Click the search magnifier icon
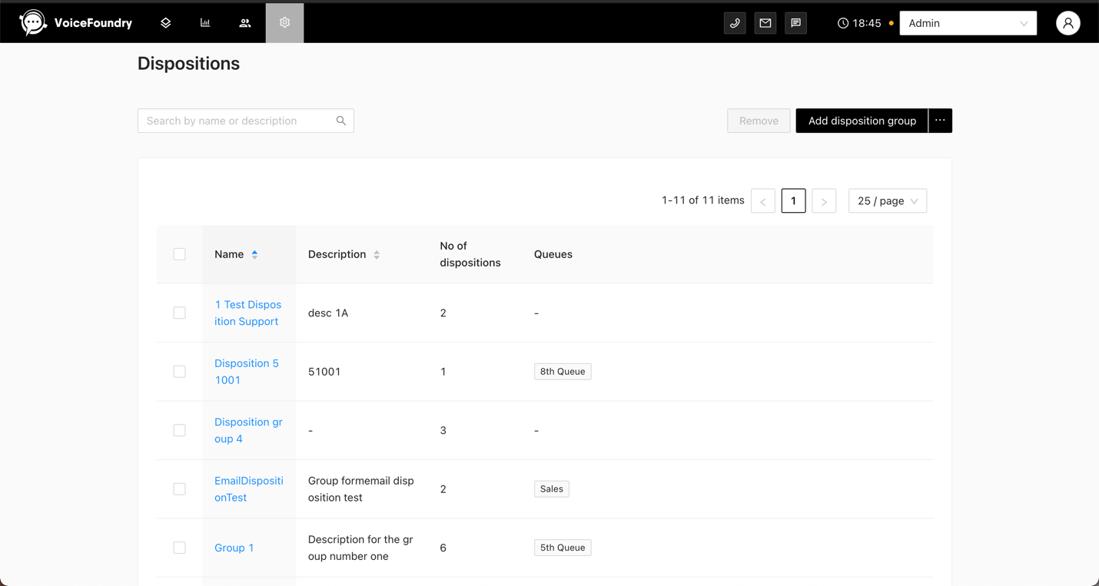The image size is (1099, 586). click(341, 121)
